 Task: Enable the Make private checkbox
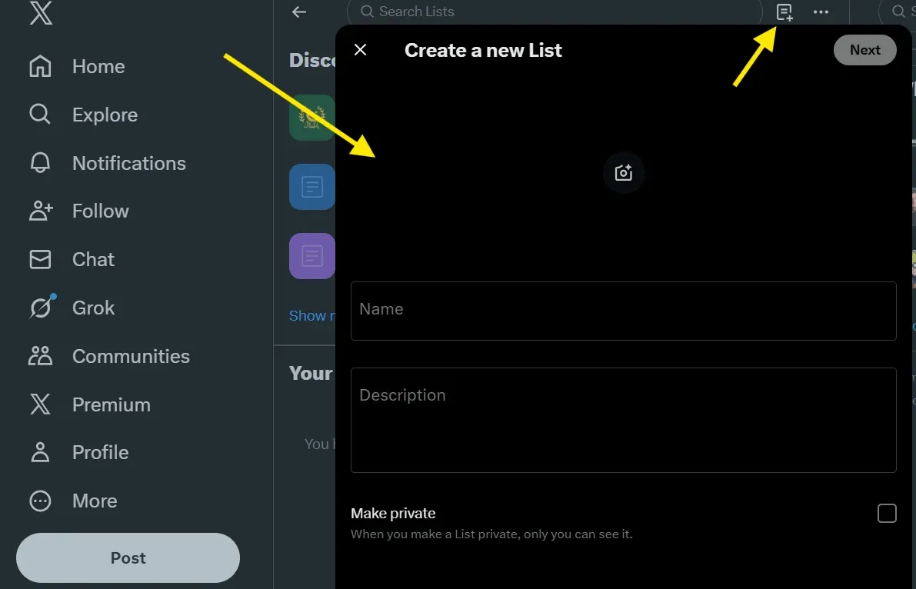tap(887, 513)
